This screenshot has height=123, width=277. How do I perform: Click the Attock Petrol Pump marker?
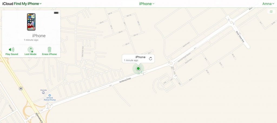point(50,95)
